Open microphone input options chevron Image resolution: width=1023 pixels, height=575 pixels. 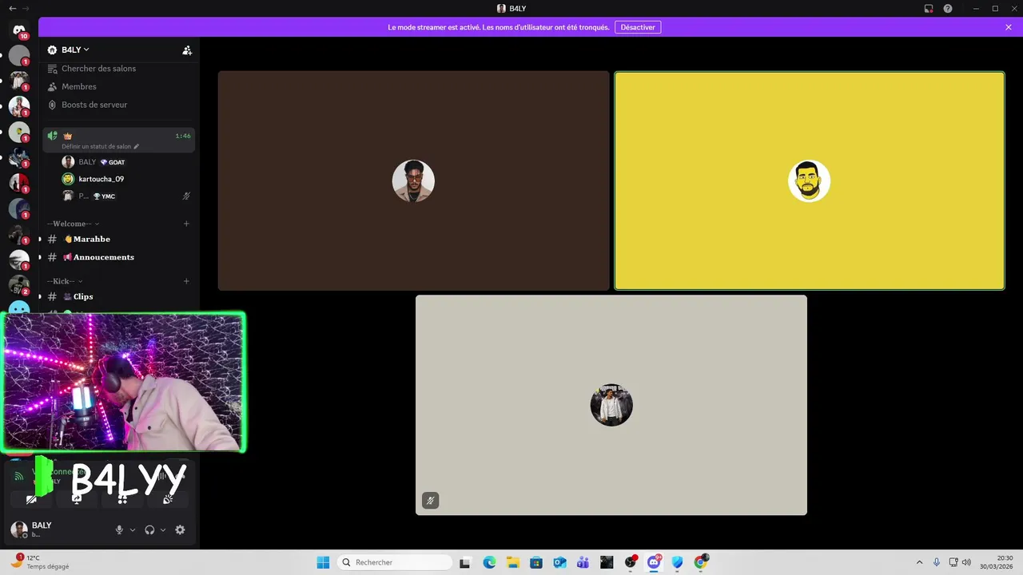click(x=133, y=529)
